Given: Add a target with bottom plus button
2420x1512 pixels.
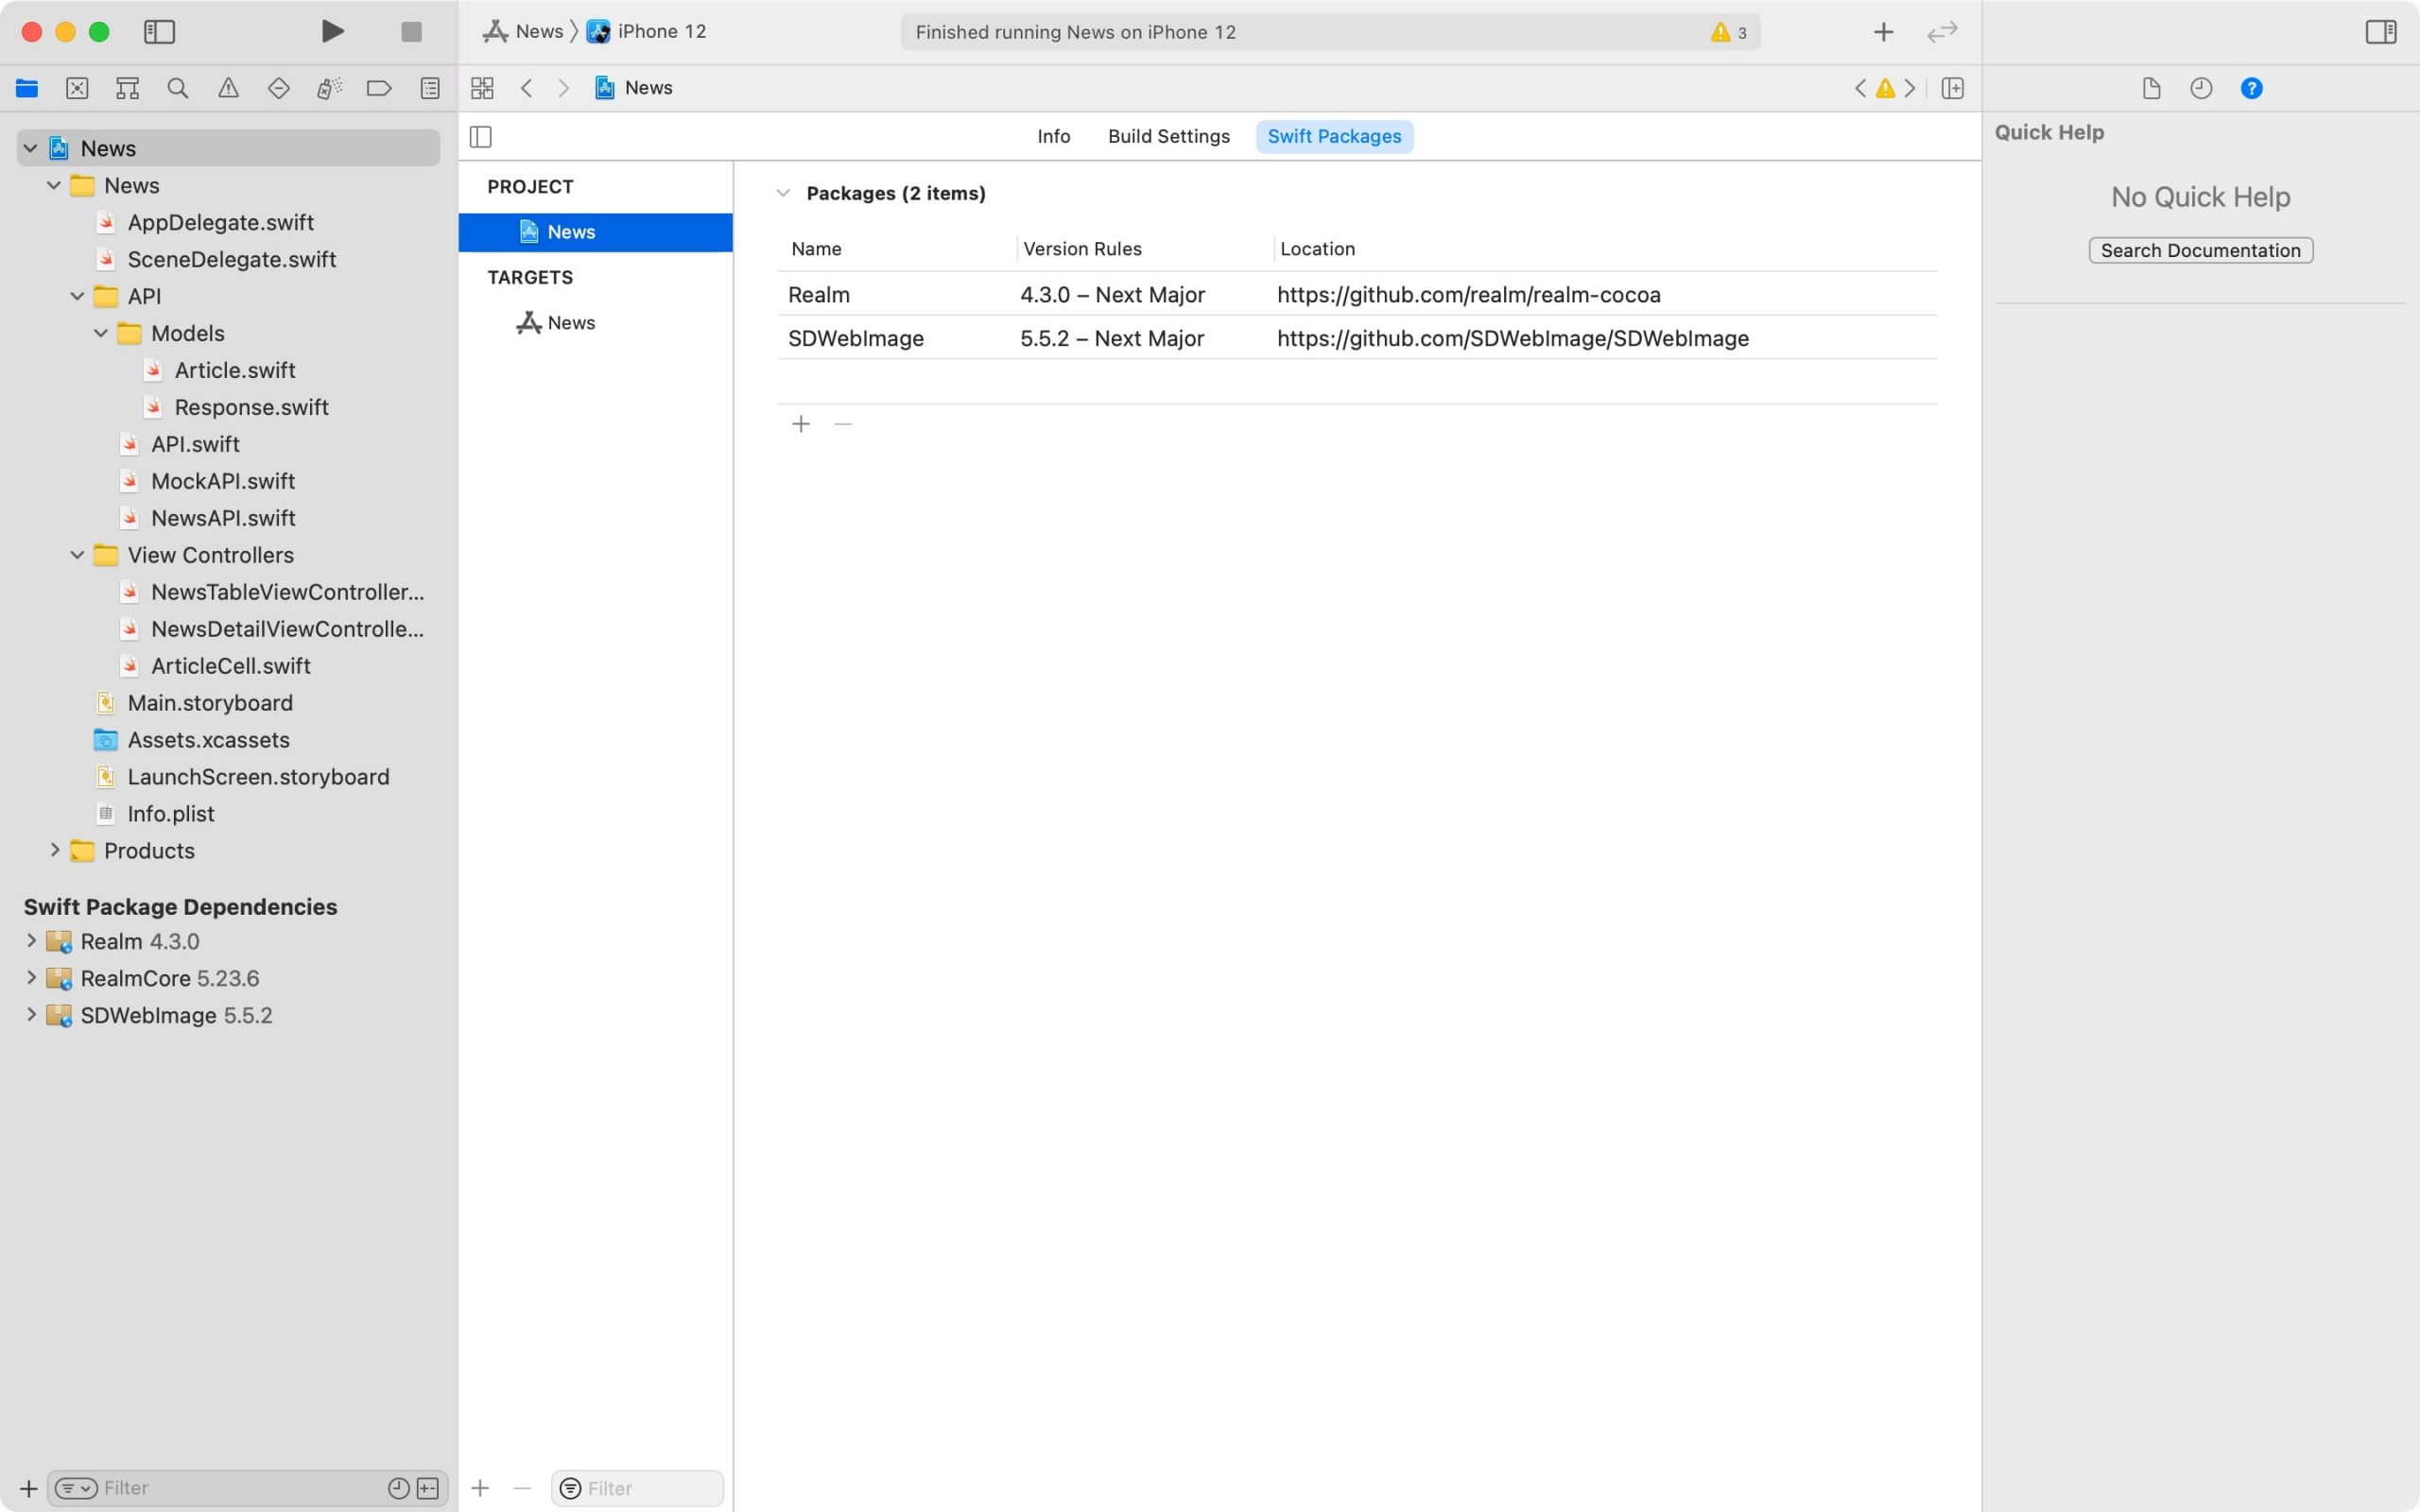Looking at the screenshot, I should point(480,1488).
